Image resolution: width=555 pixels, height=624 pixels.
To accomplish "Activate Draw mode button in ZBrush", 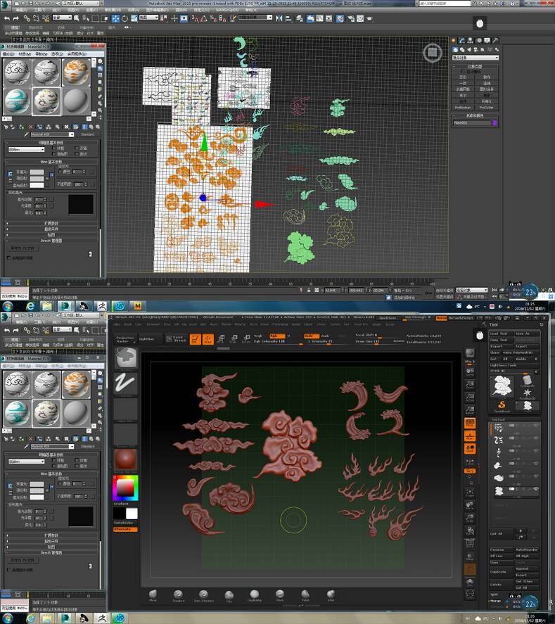I will coord(208,338).
